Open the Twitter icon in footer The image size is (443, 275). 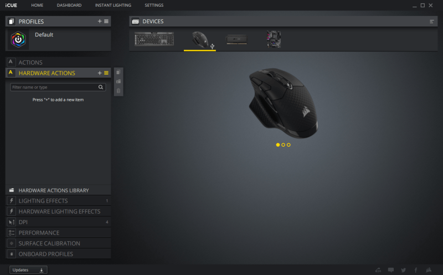404,270
